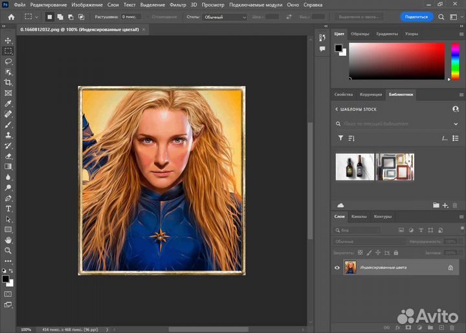Enable Subtract from Selection mode
The image size is (466, 333).
point(71,17)
